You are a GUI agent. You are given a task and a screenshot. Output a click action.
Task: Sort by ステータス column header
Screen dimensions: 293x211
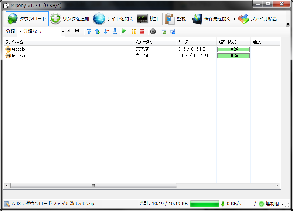point(154,42)
